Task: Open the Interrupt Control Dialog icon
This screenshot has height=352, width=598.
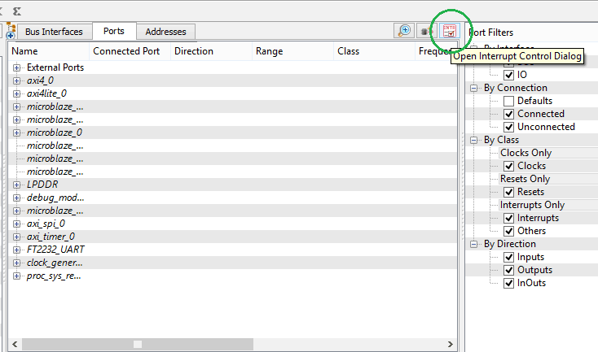Action: 449,31
